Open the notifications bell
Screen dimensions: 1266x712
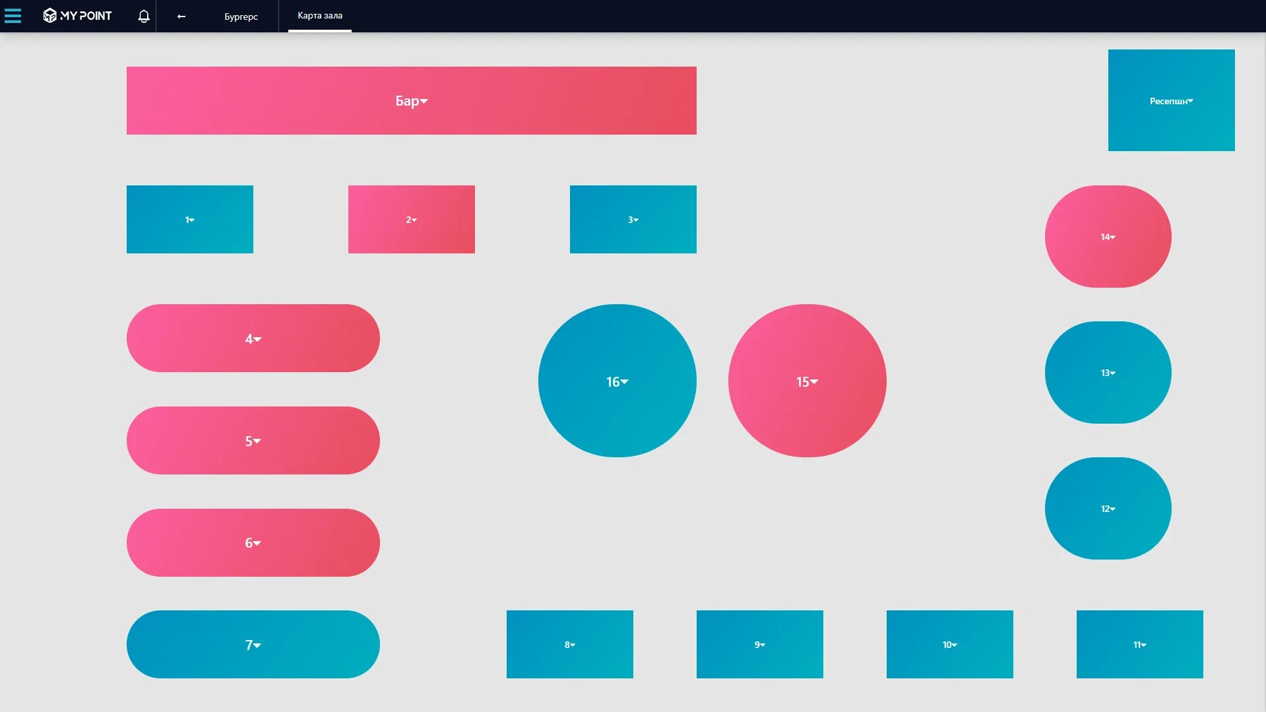tap(144, 16)
